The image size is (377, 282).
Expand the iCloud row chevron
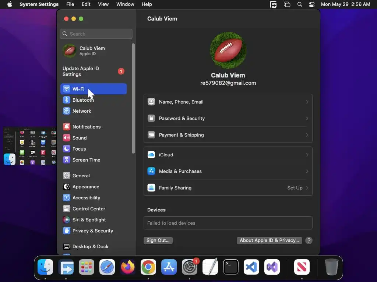(x=307, y=155)
